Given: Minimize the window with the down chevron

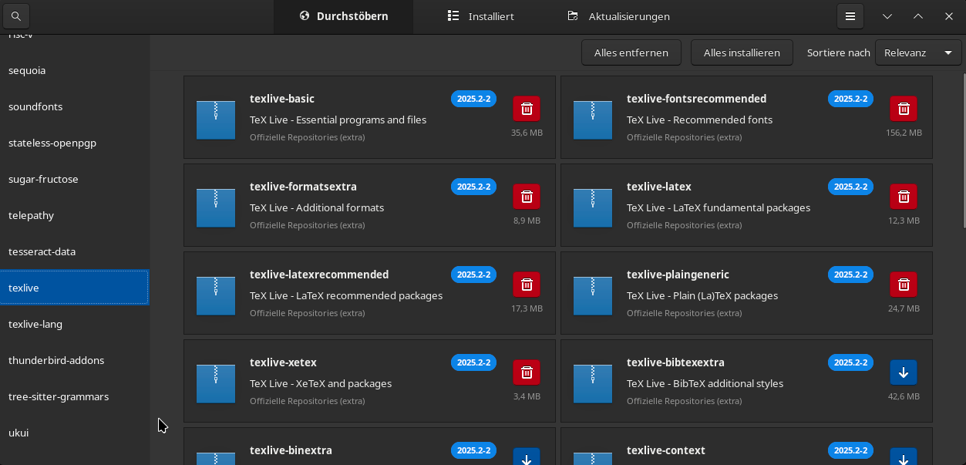Looking at the screenshot, I should [887, 16].
